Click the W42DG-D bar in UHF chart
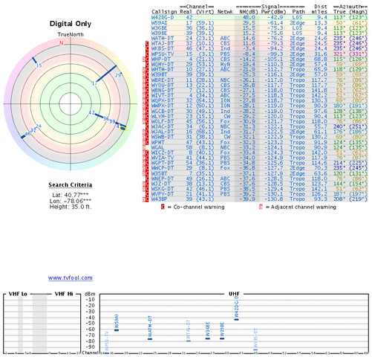The image size is (372, 357). tap(236, 320)
